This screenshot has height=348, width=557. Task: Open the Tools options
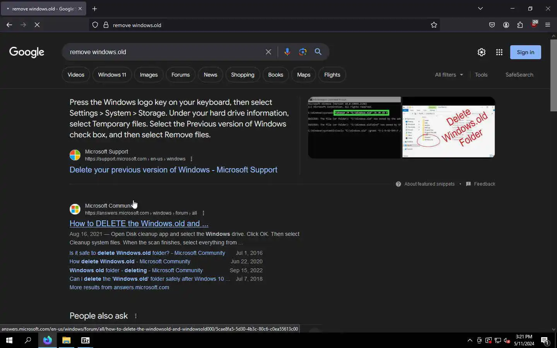[x=481, y=75]
